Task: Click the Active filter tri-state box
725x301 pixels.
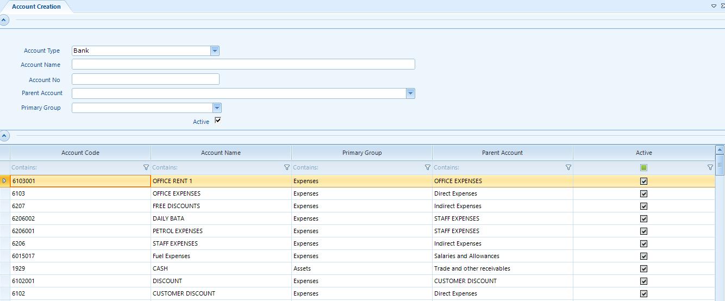Action: pyautogui.click(x=643, y=168)
